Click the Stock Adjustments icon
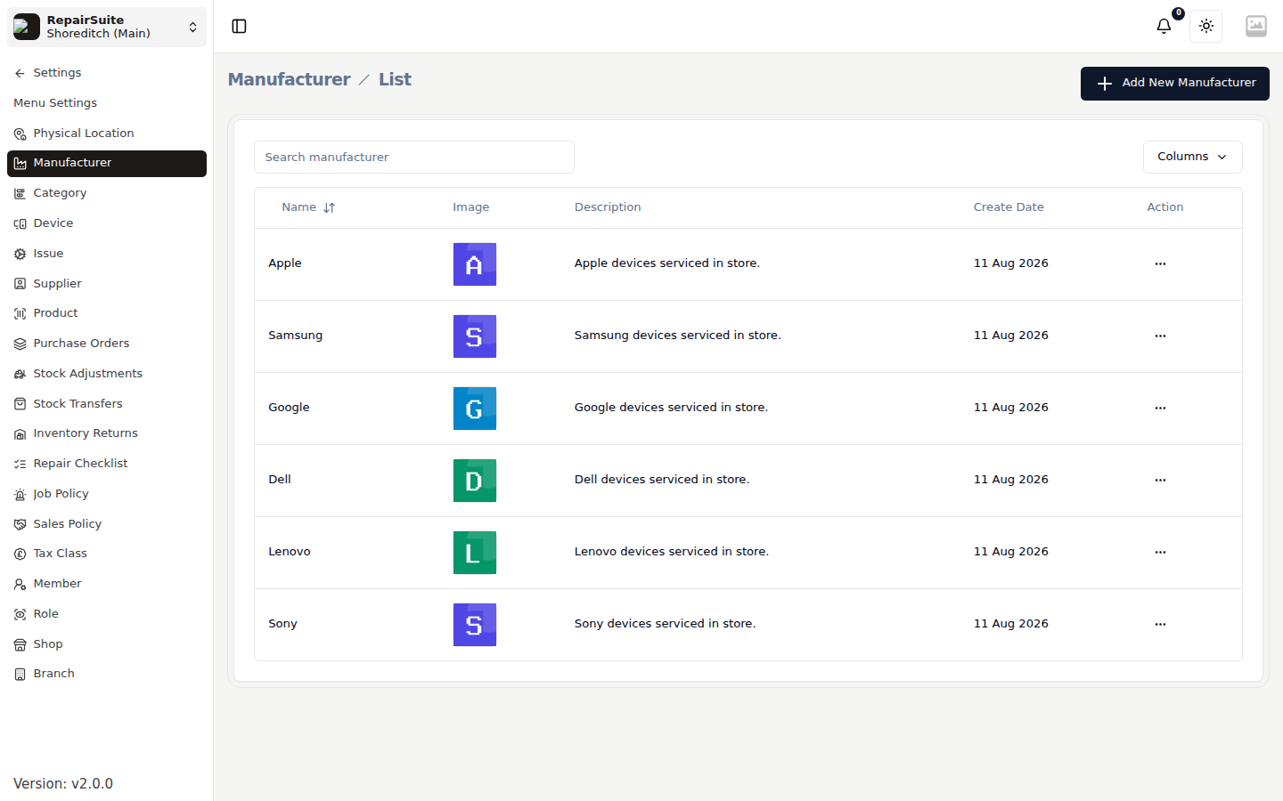The image size is (1283, 801). pyautogui.click(x=20, y=374)
